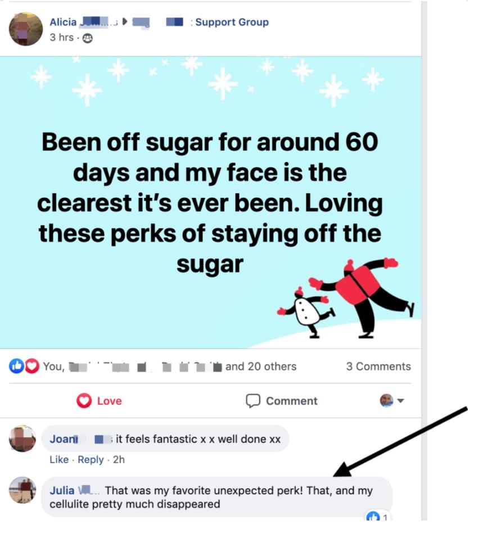Click the red heart reaction icon in reactions summary
This screenshot has width=479, height=534.
point(33,366)
